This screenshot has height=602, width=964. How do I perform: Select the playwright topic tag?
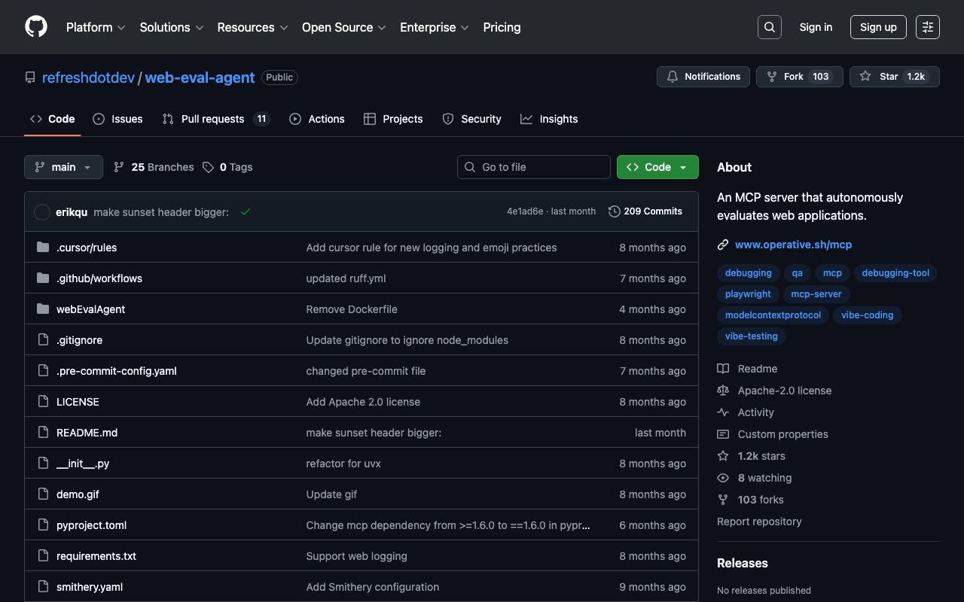[748, 294]
